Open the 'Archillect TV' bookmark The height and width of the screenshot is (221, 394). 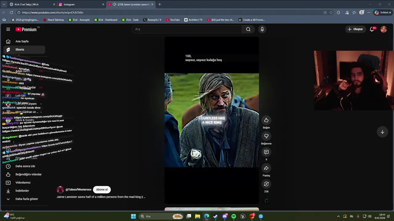pyautogui.click(x=193, y=20)
